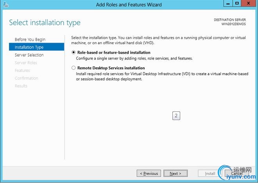Open the Installation Type step
Screen dimensions: 258x183
point(29,47)
